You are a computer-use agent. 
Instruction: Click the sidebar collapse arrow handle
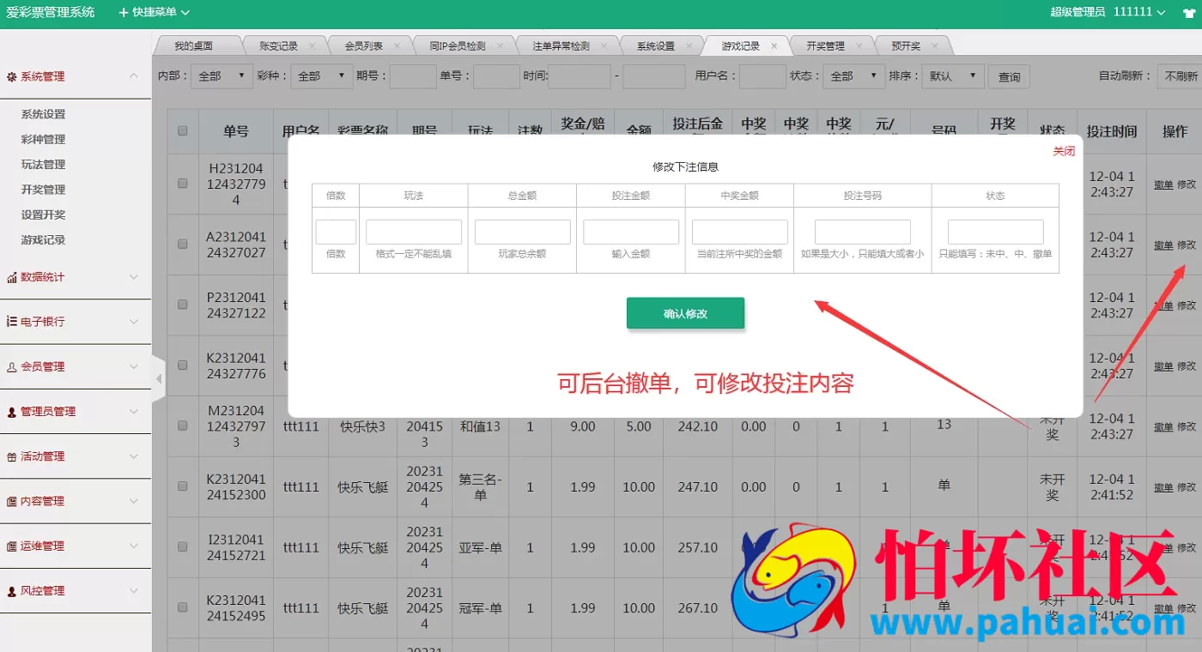coord(159,378)
